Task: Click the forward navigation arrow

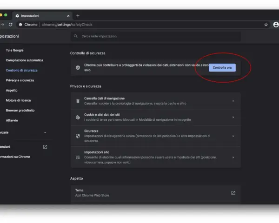Action: coord(2,25)
